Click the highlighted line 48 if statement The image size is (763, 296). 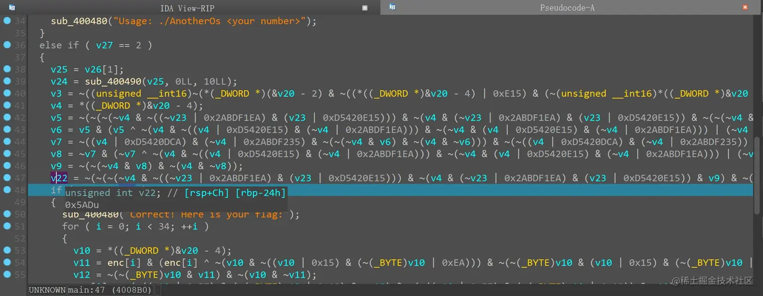click(390, 190)
